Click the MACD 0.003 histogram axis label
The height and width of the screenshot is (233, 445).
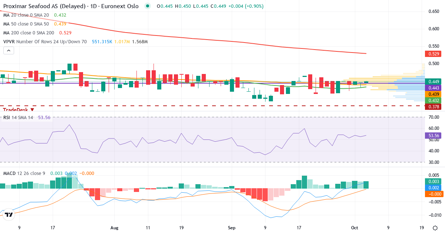coord(433,182)
